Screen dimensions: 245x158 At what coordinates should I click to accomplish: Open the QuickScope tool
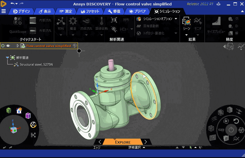click(18, 25)
